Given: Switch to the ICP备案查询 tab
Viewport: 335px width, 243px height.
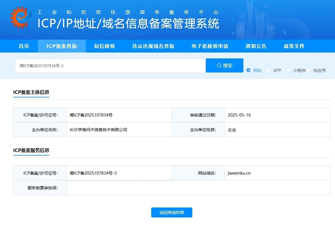Looking at the screenshot, I should coord(62,46).
